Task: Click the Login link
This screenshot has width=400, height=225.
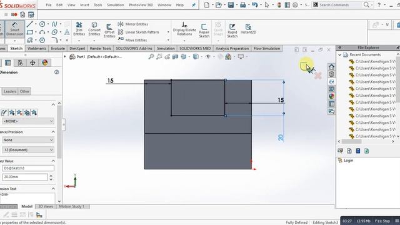Action: pos(348,161)
